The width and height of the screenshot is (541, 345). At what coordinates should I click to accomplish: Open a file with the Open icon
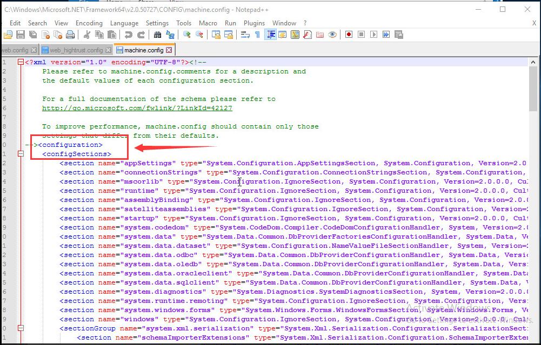tap(8, 34)
